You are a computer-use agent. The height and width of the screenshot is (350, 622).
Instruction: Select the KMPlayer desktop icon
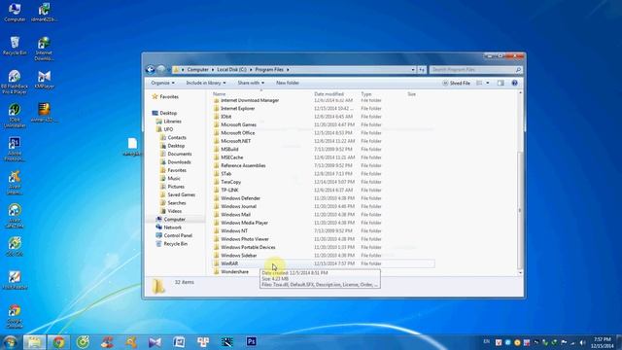point(44,80)
